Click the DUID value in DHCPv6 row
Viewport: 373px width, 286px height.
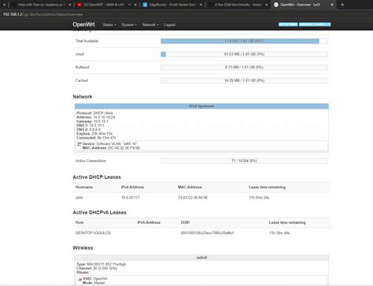pyautogui.click(x=207, y=233)
